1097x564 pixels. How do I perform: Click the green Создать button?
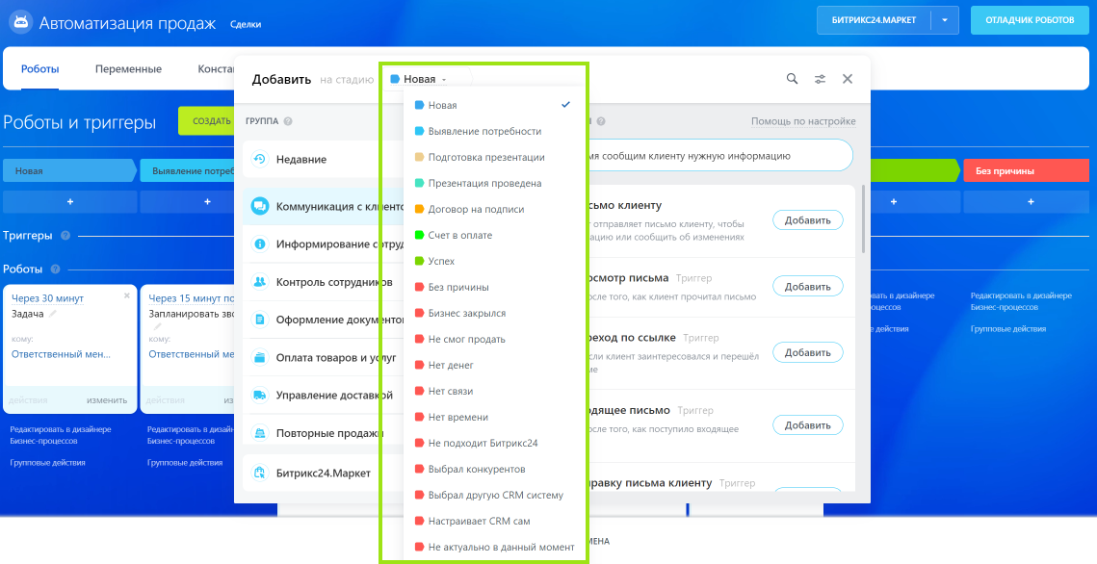206,121
